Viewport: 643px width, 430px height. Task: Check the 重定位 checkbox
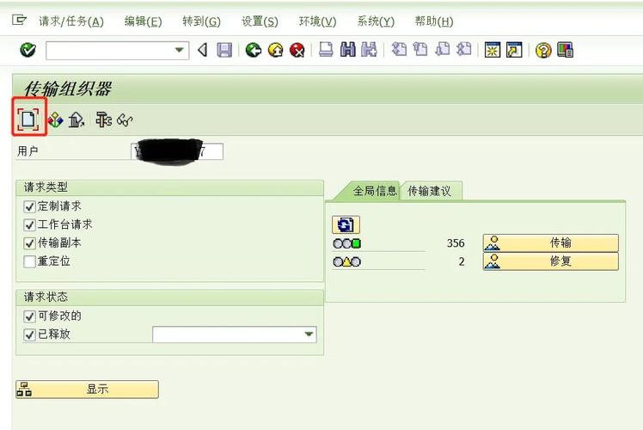click(29, 261)
